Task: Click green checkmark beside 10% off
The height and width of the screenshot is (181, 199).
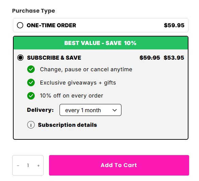Action: tap(31, 96)
